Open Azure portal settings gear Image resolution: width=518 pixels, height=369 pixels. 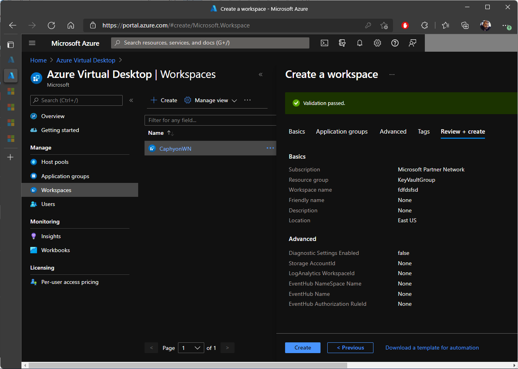coord(377,43)
